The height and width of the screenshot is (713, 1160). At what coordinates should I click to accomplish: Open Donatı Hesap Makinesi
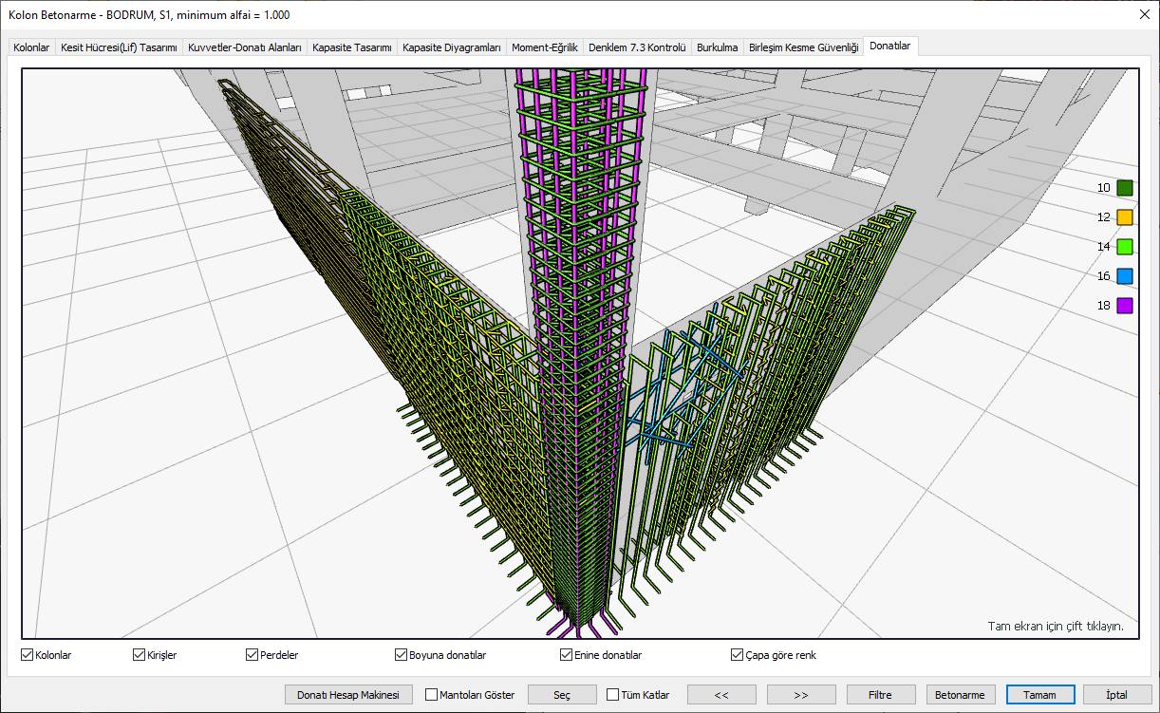(x=348, y=695)
